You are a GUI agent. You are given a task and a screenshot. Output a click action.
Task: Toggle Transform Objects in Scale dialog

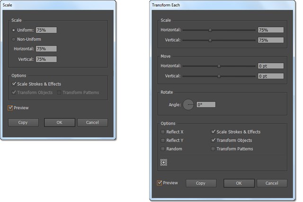[14, 92]
